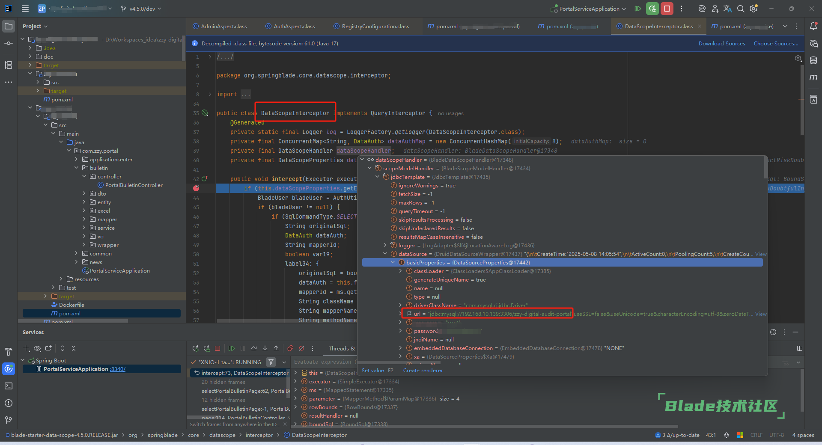
Task: Click the Evaluate expression input field
Action: [325, 362]
